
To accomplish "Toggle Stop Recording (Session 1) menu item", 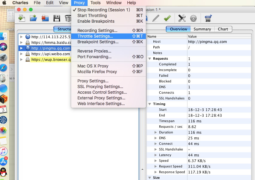I will pyautogui.click(x=108, y=10).
